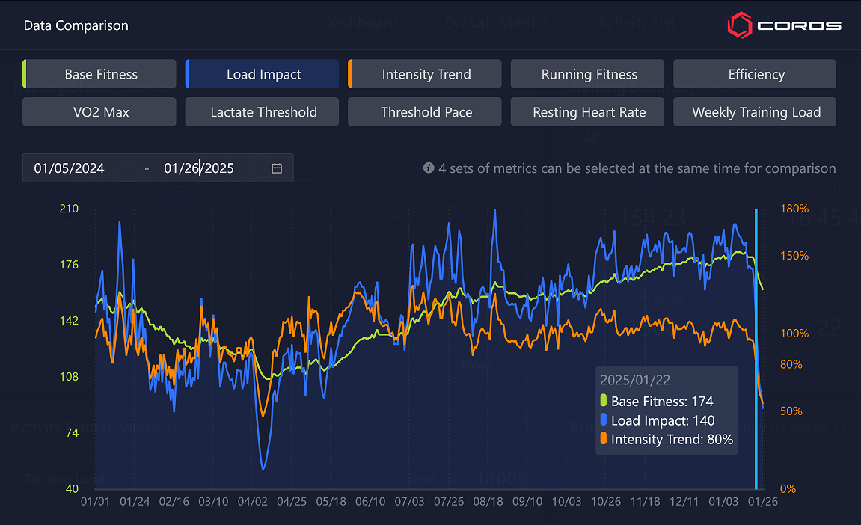This screenshot has width=861, height=525.
Task: Show Threshold Pace on the chart
Action: [425, 112]
